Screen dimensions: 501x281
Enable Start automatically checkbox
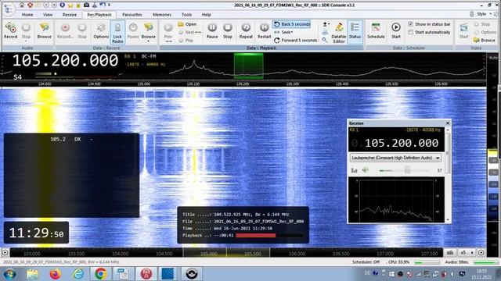click(410, 32)
